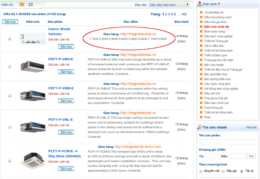The height and width of the screenshot is (179, 260).
Task: Click Indoor Model Selector product thumbnail
Action: pos(33,39)
